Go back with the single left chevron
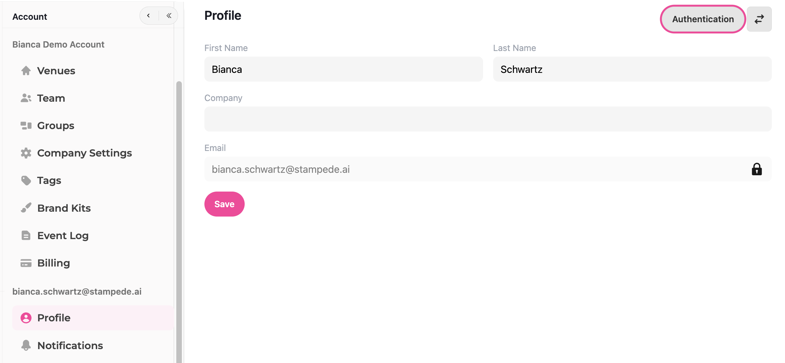The image size is (785, 363). coord(149,16)
